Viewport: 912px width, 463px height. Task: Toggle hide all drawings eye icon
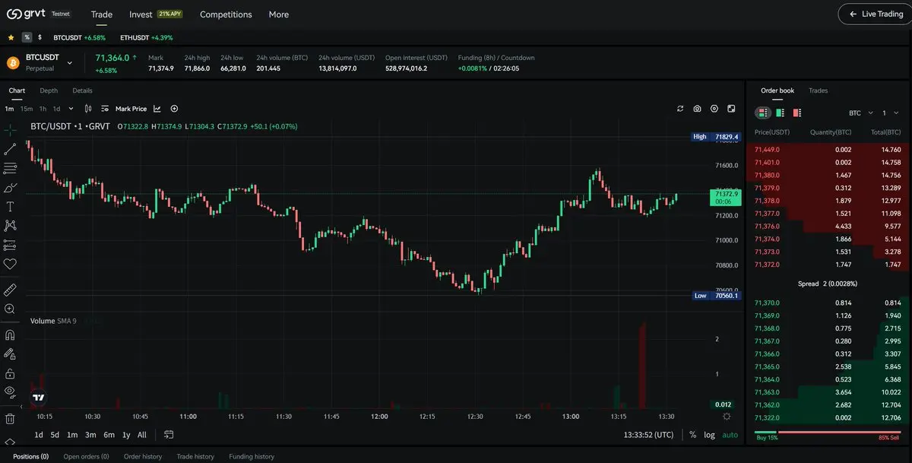tap(10, 392)
